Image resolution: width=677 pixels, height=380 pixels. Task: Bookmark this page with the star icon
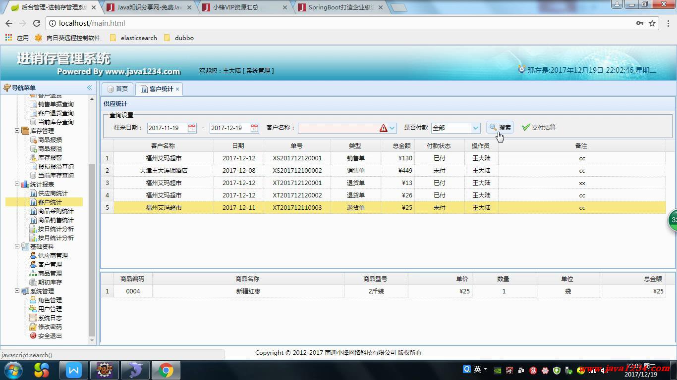click(652, 23)
